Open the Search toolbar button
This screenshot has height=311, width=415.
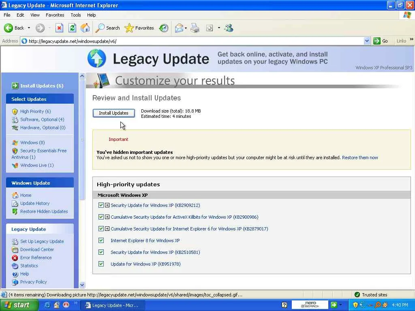(x=108, y=28)
